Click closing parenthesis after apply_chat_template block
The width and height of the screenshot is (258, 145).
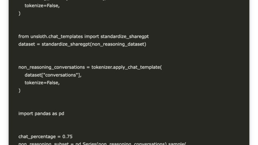pos(19,90)
